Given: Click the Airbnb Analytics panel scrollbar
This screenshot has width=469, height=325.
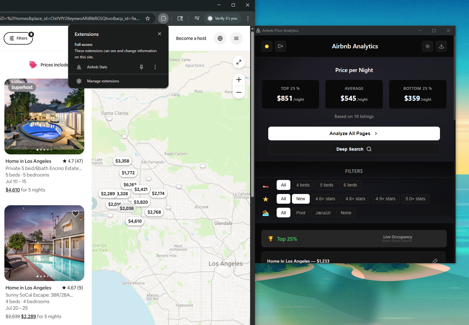Looking at the screenshot, I should (454, 78).
